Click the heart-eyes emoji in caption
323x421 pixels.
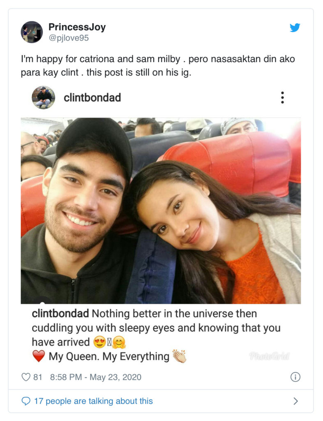pos(99,342)
